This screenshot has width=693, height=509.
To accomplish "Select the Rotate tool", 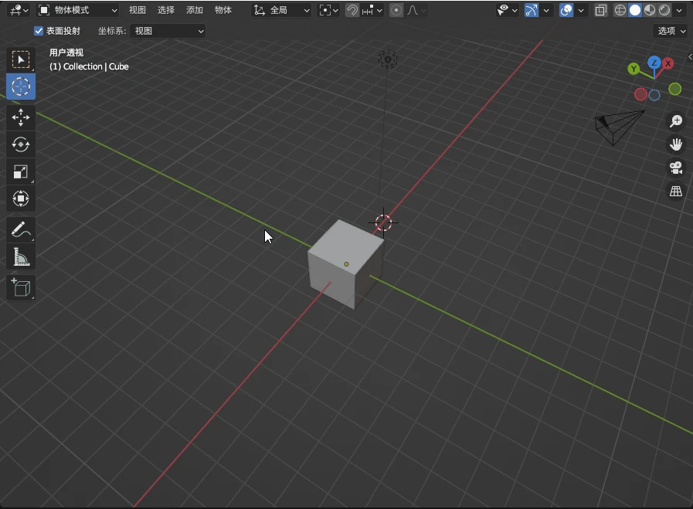I will [x=20, y=144].
